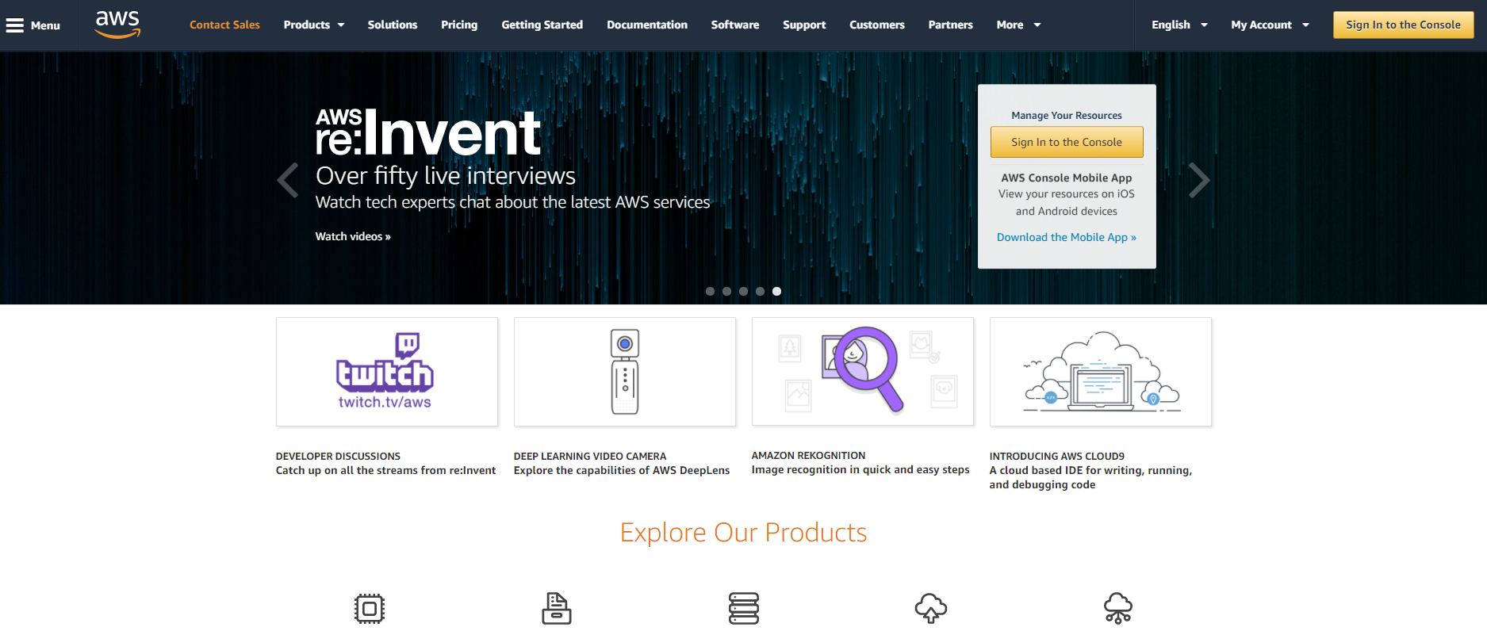Go to next carousel slide arrow
The height and width of the screenshot is (631, 1487).
pos(1199,181)
